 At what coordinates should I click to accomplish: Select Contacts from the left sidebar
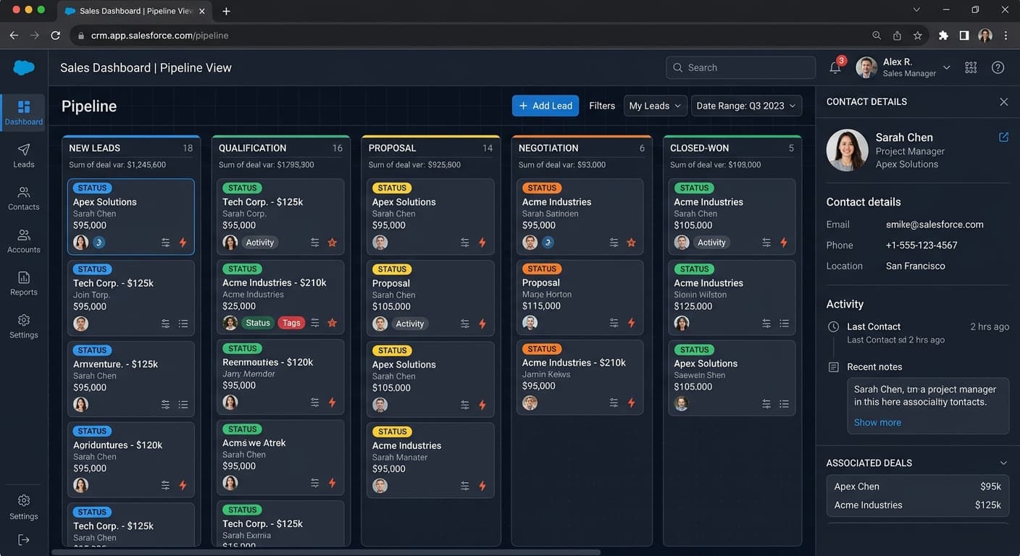coord(23,197)
